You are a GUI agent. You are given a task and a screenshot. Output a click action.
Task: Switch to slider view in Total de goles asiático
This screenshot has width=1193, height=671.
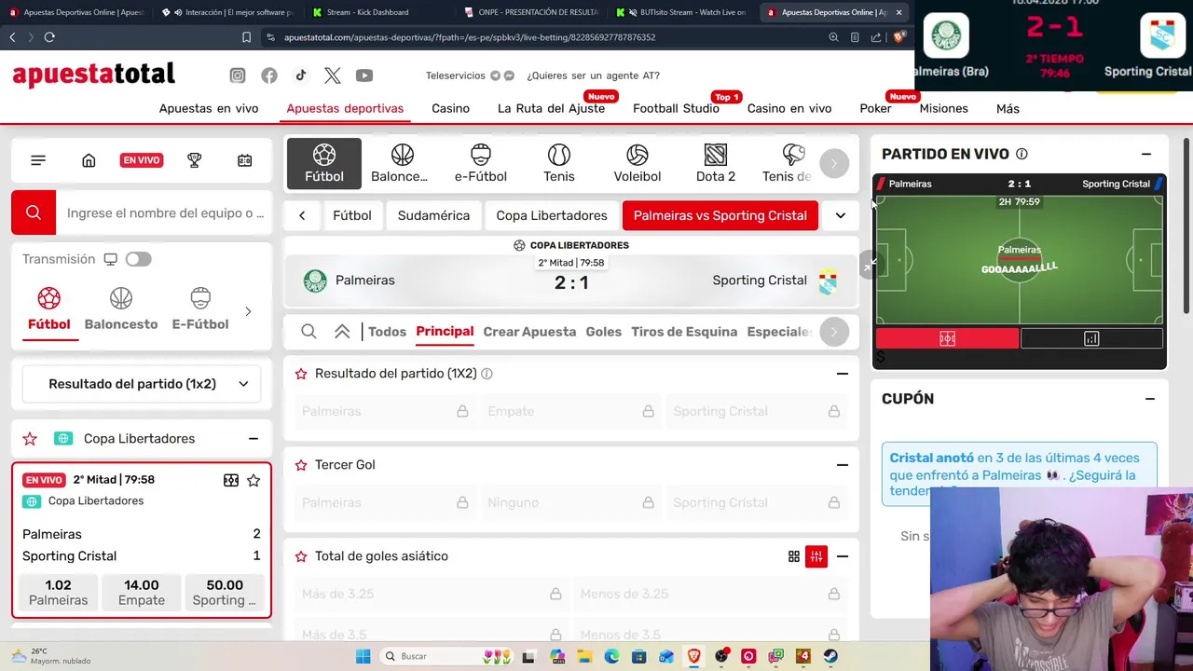[816, 556]
